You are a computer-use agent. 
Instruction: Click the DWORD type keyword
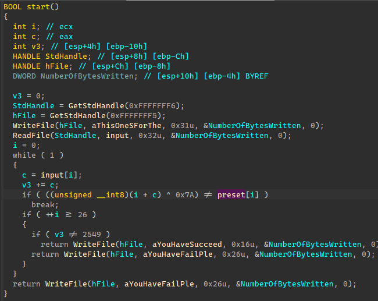coord(24,76)
